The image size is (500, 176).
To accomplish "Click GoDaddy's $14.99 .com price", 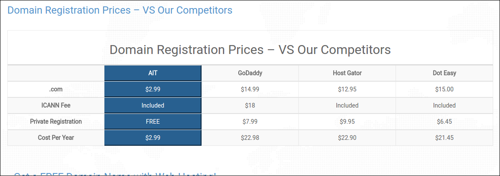I will click(250, 89).
